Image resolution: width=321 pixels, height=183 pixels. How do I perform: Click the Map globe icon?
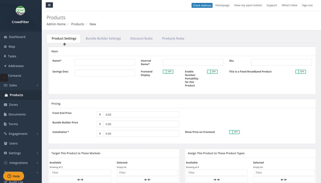tap(5, 47)
